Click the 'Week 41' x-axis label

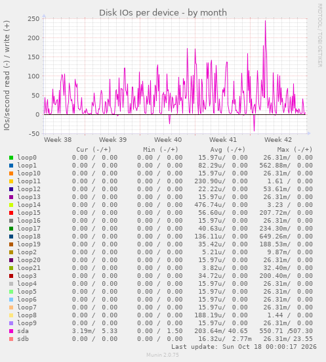(x=223, y=140)
